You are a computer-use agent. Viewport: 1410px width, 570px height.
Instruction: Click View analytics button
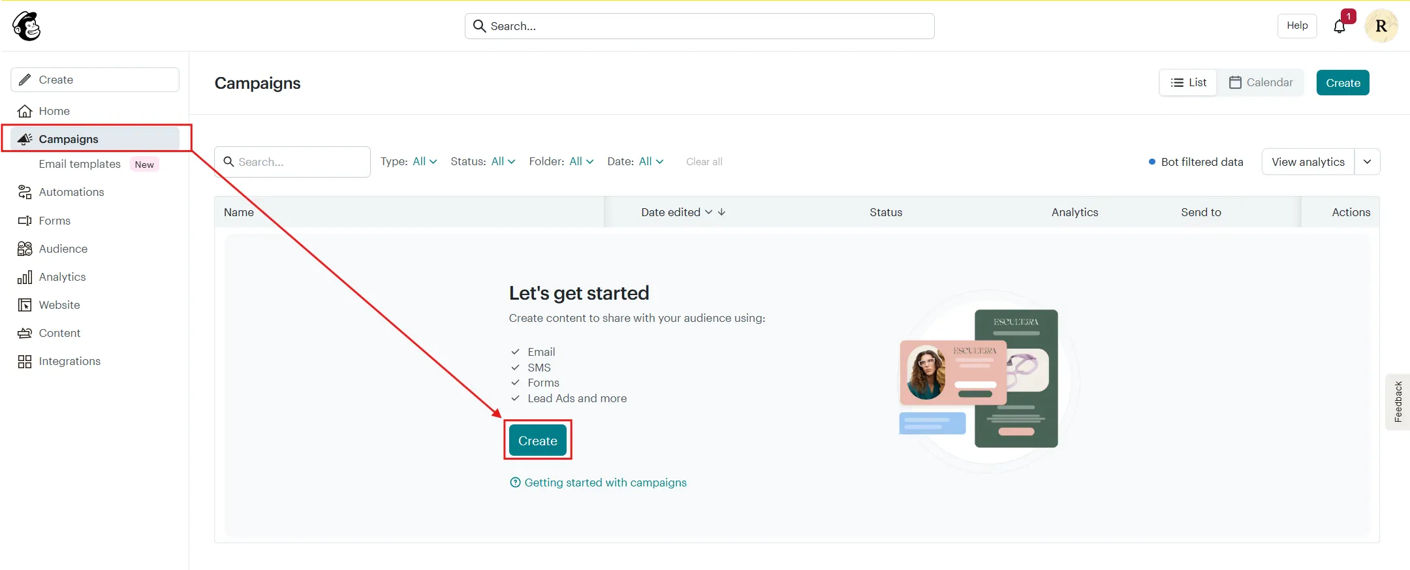(x=1308, y=162)
